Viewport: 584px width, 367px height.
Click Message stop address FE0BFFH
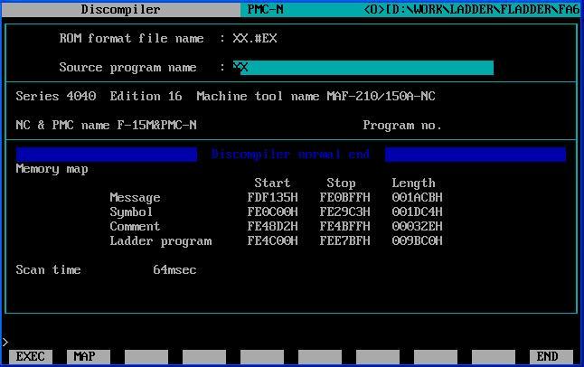[345, 197]
